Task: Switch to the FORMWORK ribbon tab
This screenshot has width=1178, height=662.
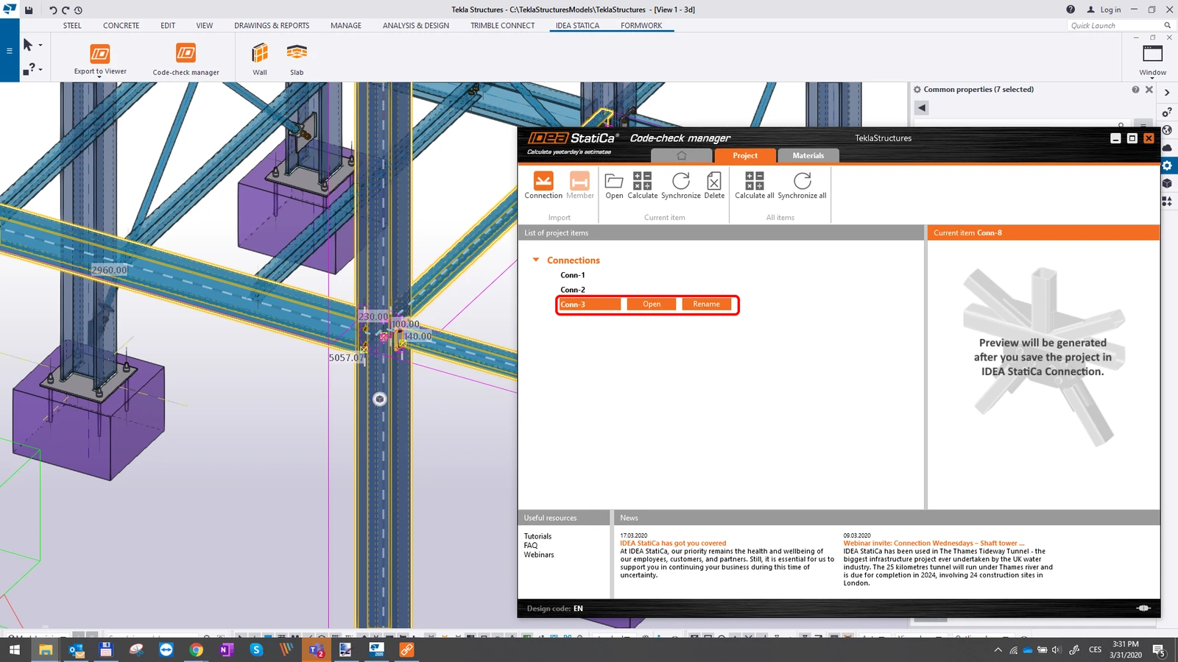Action: point(641,26)
